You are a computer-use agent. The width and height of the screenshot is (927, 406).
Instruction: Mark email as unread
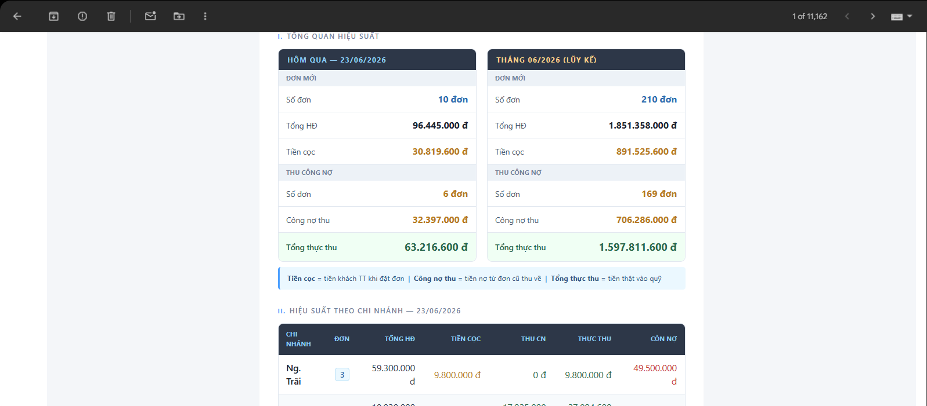click(150, 16)
